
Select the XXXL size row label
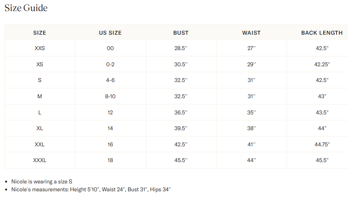click(39, 160)
